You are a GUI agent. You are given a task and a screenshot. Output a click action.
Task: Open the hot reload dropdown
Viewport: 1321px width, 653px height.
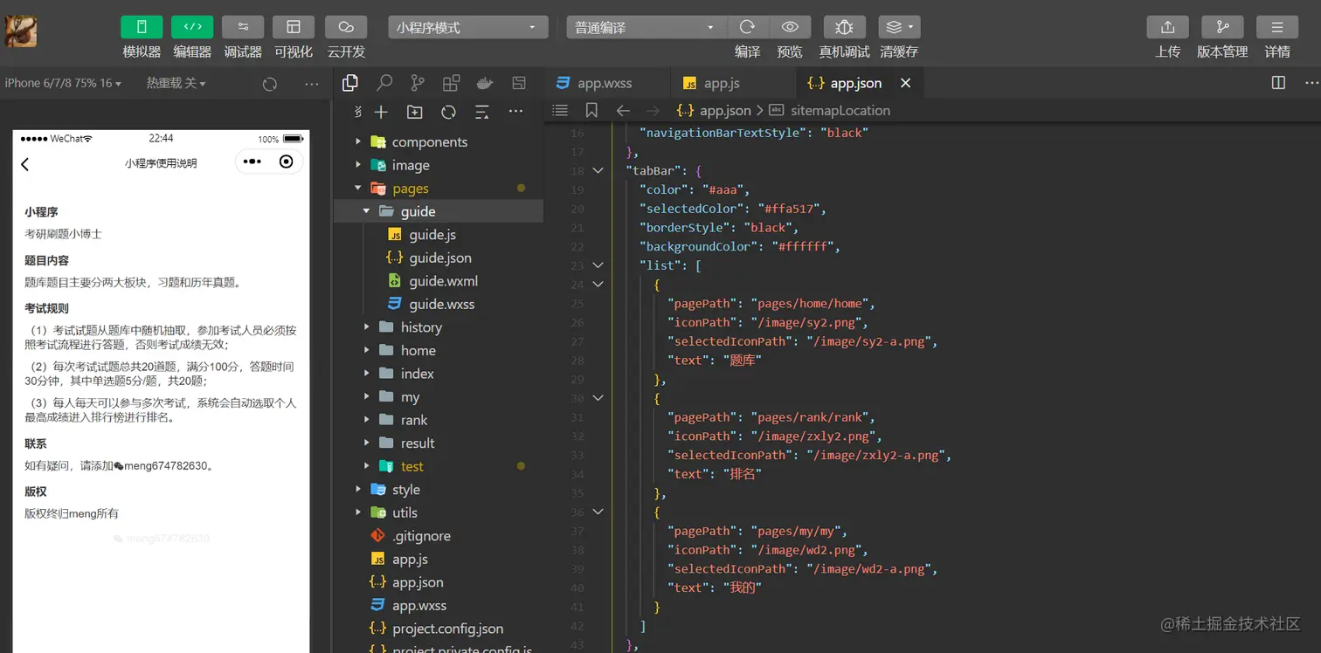[176, 83]
